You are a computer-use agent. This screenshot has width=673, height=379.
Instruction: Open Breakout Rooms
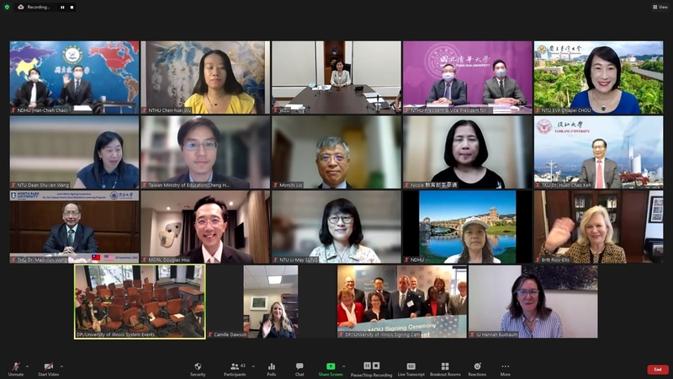[445, 368]
